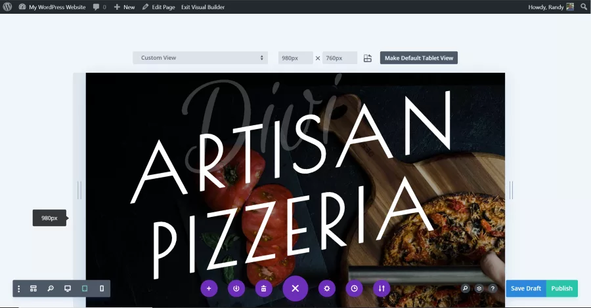Screen dimensions: 591x308
Task: Click the purple trash clear layout icon
Action: (x=264, y=288)
